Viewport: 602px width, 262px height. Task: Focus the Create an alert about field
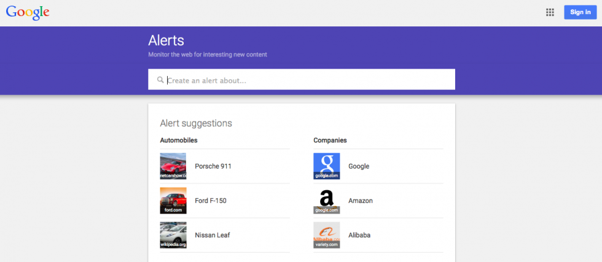(x=302, y=79)
